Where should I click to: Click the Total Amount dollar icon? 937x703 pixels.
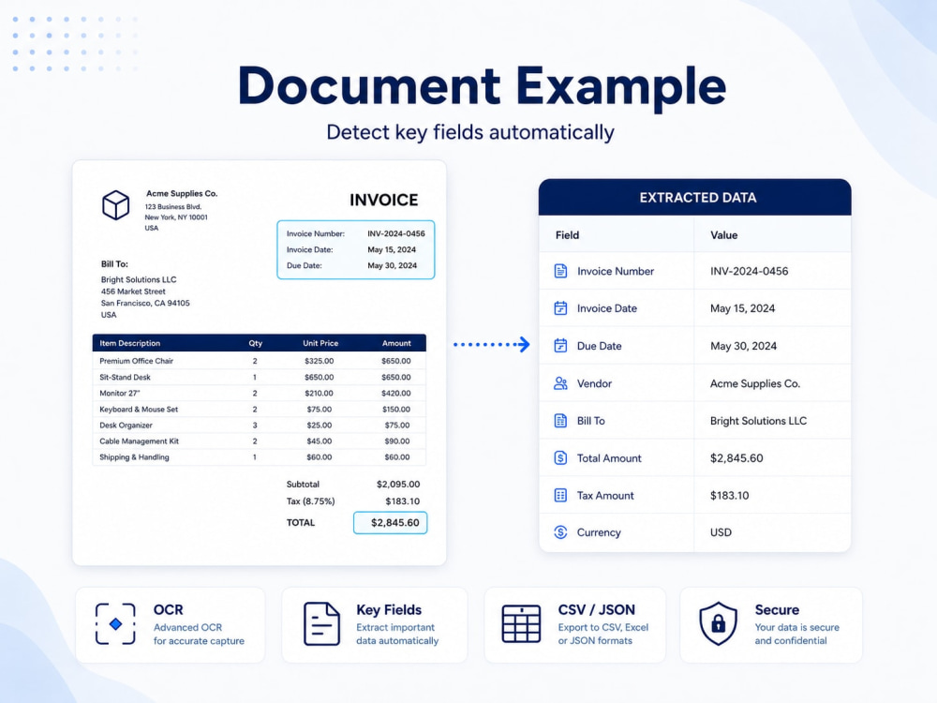(x=560, y=458)
